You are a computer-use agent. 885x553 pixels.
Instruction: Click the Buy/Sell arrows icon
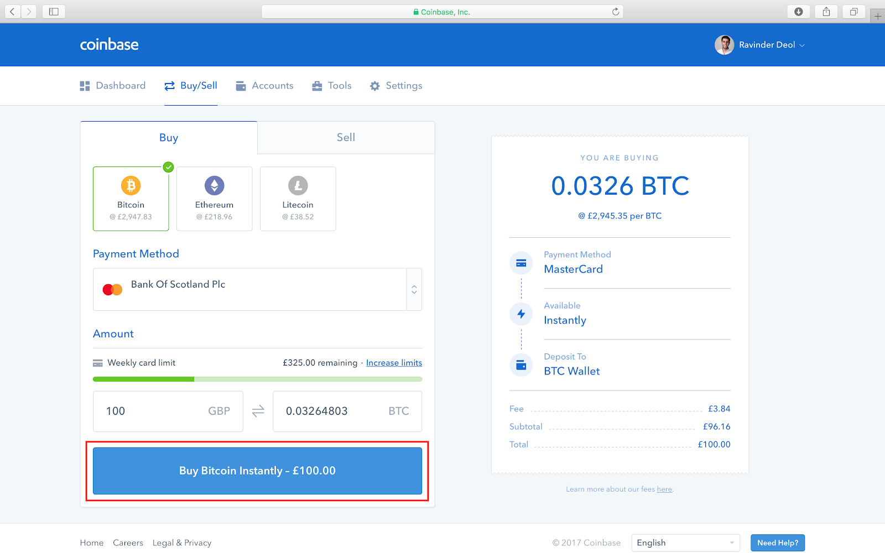(170, 86)
